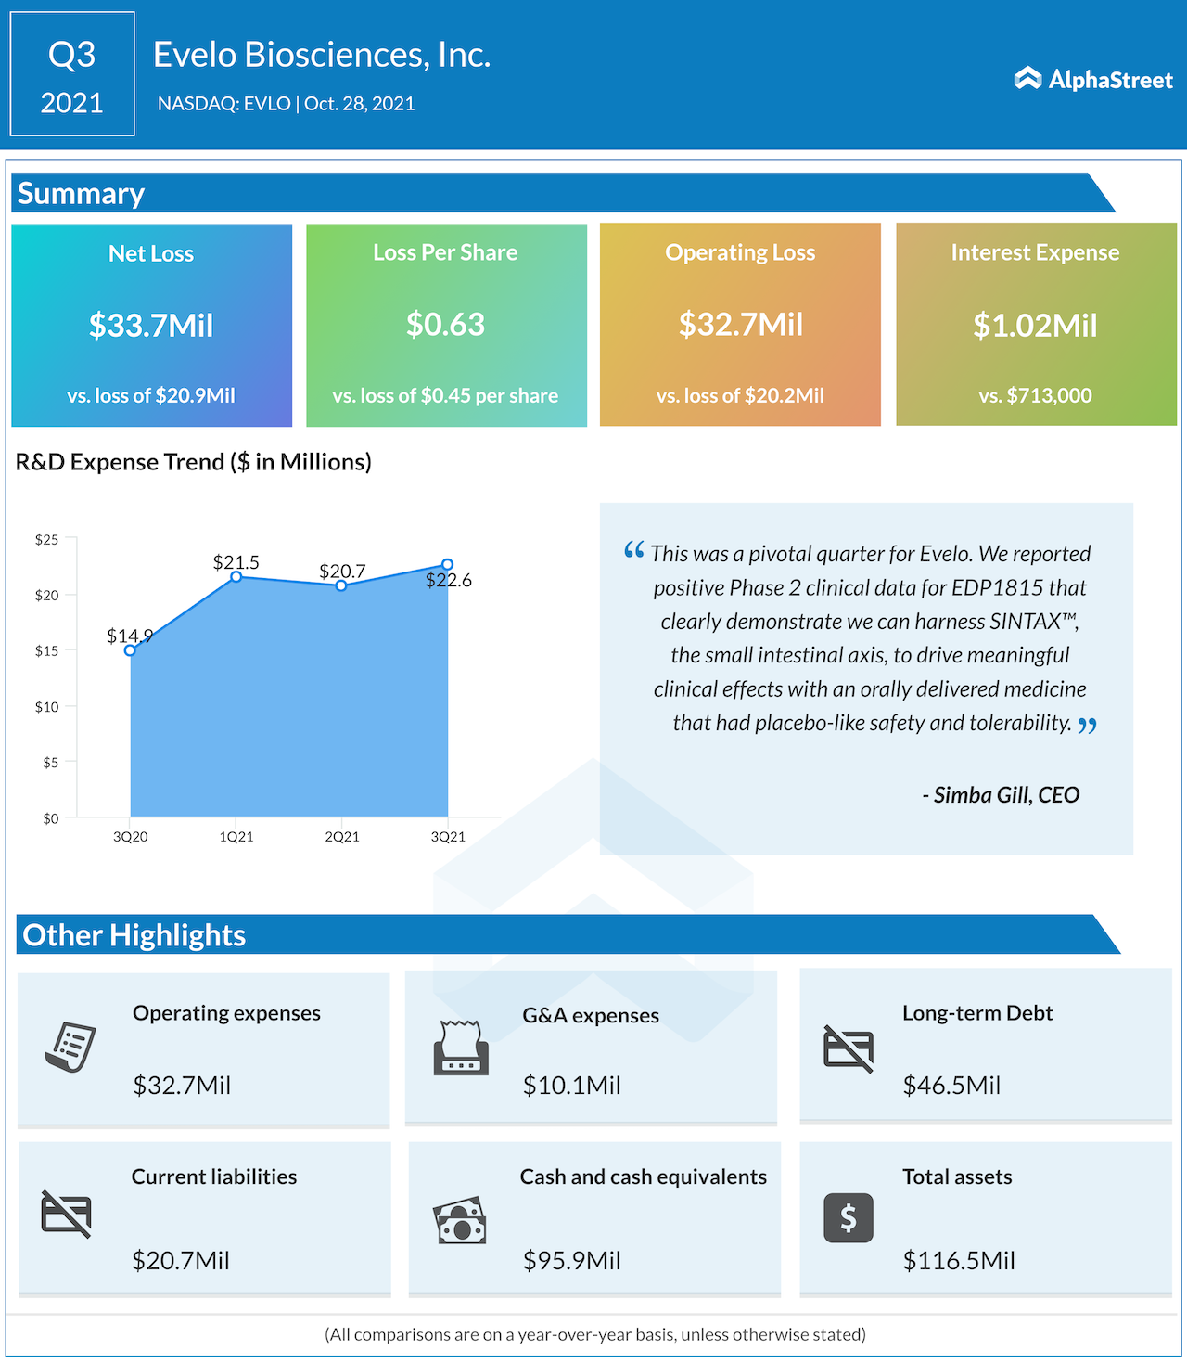Screen dimensions: 1187x1363
Task: Click the AlphaStreet logo
Action: click(1093, 80)
